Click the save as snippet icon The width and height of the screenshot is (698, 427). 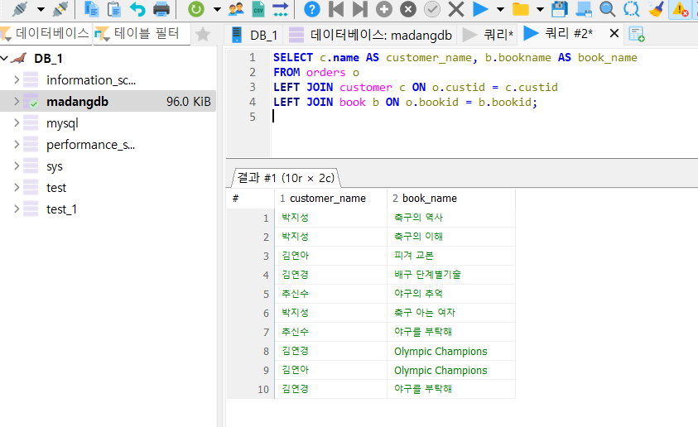(x=584, y=9)
